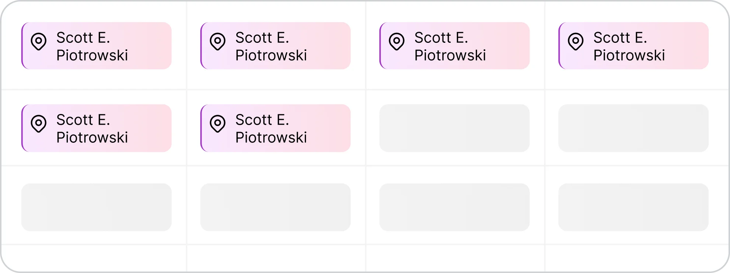Select the gray placeholder card, third row, fourth column

[633, 207]
